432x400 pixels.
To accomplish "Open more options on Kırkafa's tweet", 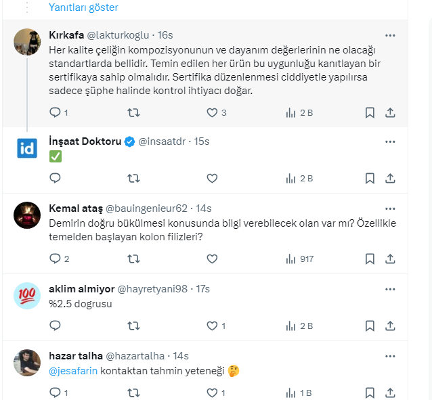I will pos(390,35).
